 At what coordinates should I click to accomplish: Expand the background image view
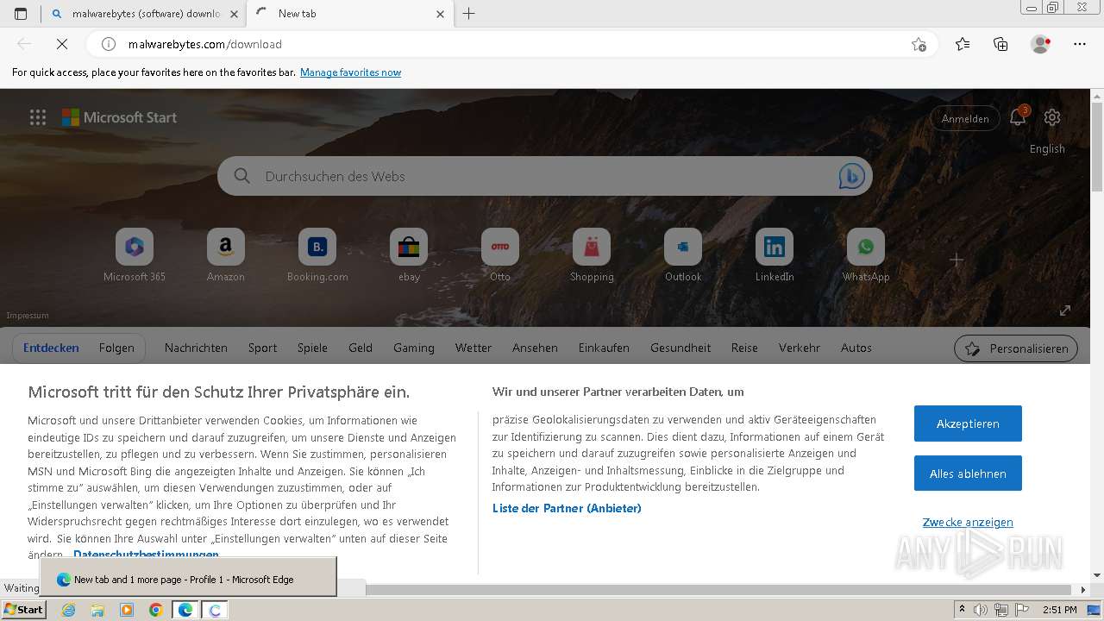tap(1065, 310)
